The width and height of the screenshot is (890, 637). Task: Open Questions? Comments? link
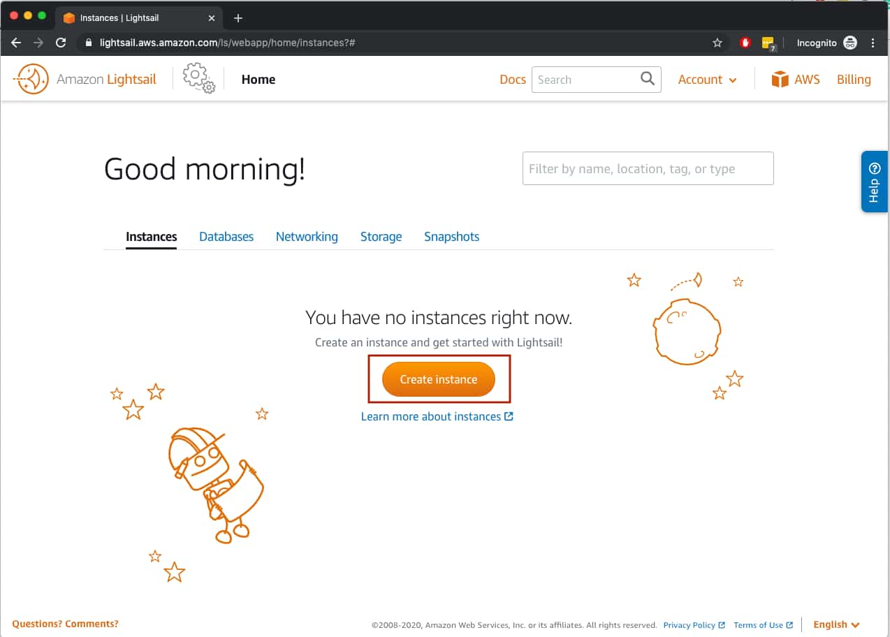tap(65, 624)
